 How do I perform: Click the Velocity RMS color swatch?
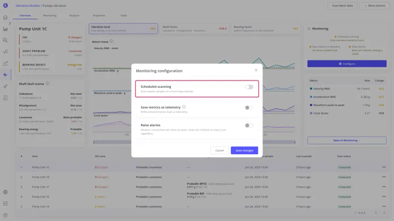311,89
